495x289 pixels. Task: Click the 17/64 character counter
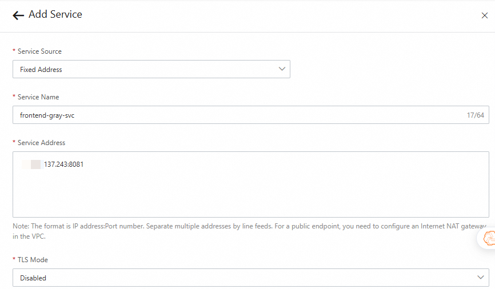pos(476,115)
